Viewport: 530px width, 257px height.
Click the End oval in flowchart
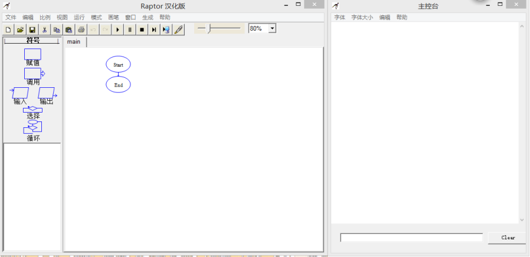(x=118, y=84)
